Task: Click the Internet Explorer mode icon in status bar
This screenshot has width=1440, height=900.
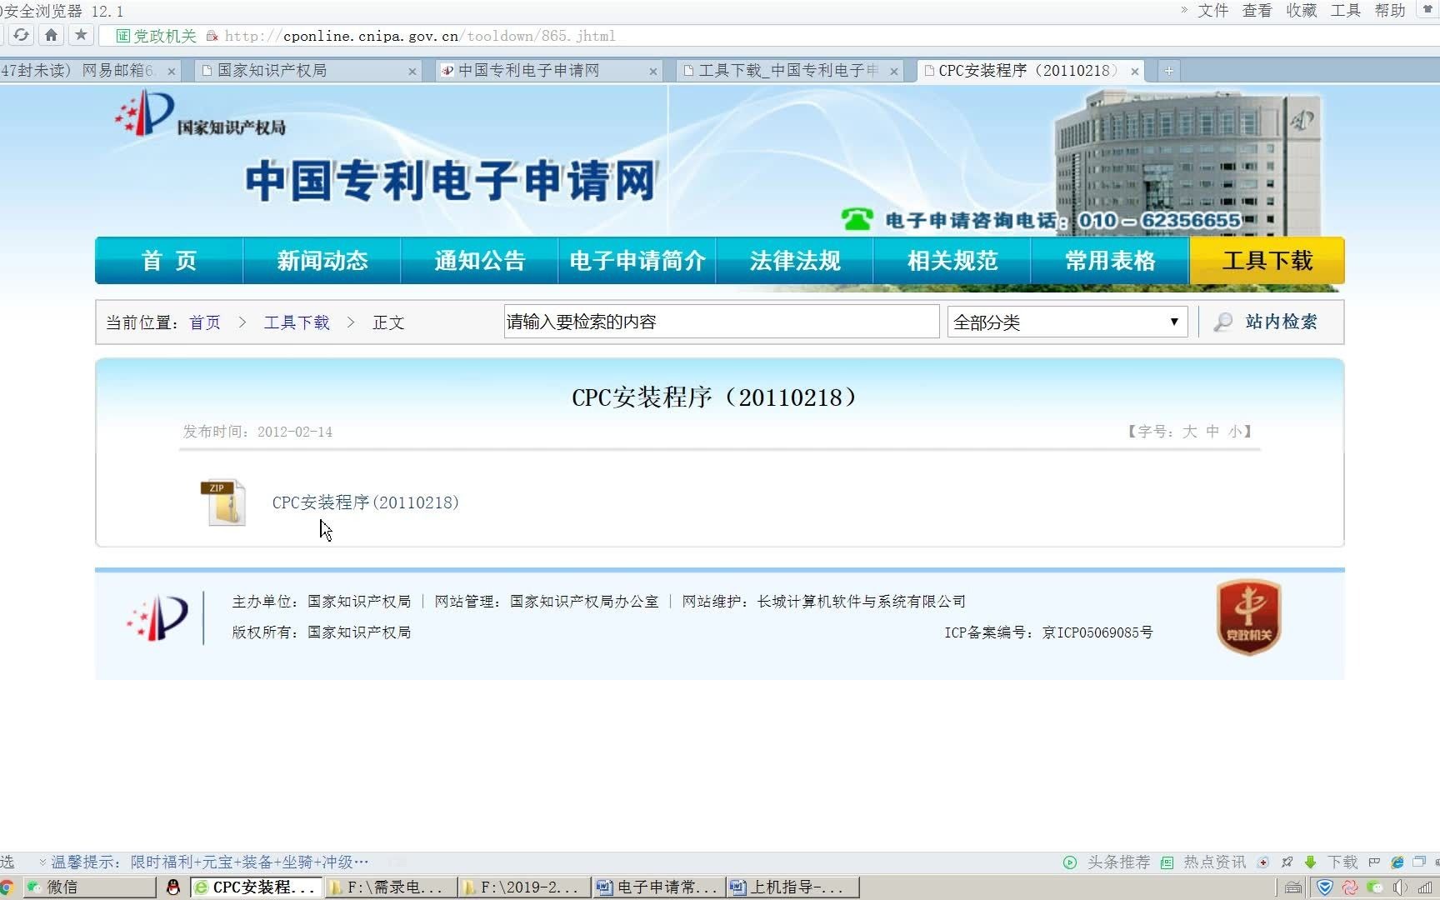Action: pyautogui.click(x=1397, y=862)
